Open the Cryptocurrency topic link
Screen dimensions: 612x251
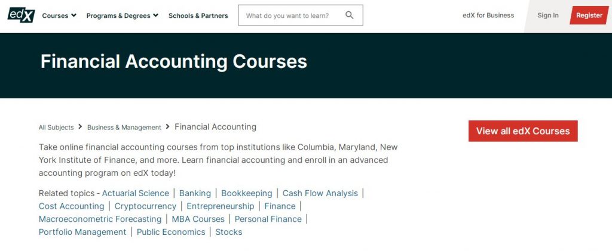pyautogui.click(x=145, y=206)
